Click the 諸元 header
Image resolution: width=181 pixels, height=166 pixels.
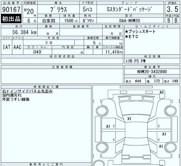coord(152,76)
